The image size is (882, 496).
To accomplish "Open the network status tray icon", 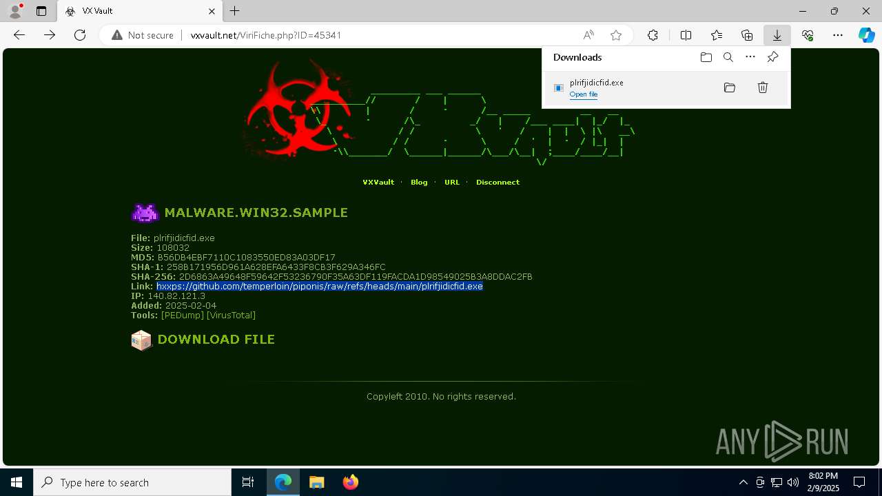I will [777, 482].
